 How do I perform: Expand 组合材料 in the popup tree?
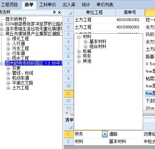coord(85,47)
